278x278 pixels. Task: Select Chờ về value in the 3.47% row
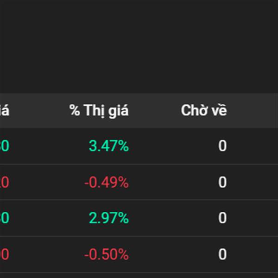click(222, 146)
